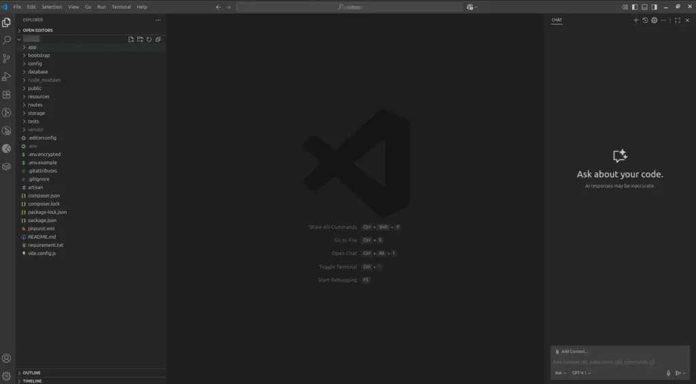The height and width of the screenshot is (384, 696).
Task: Expand the Timeline section
Action: coord(91,381)
